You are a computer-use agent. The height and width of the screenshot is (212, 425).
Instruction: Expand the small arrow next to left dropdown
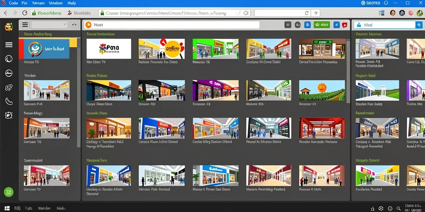click(74, 24)
